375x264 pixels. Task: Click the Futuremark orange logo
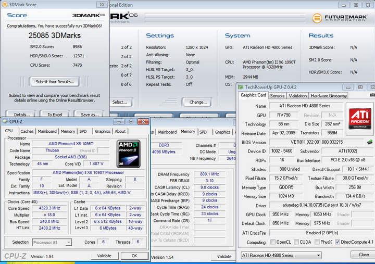click(x=317, y=18)
